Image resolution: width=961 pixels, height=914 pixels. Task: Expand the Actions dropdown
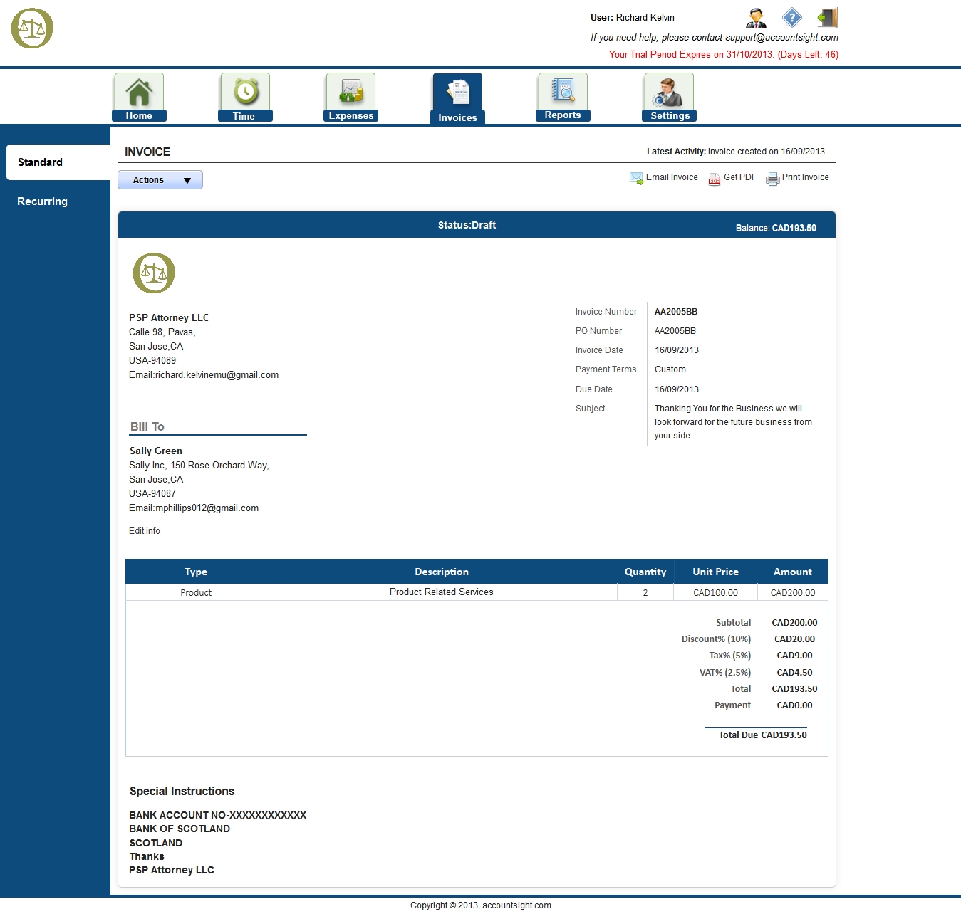160,180
